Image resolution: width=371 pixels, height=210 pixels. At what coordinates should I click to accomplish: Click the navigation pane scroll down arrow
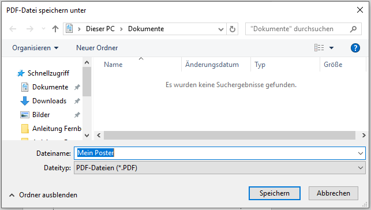click(x=87, y=136)
